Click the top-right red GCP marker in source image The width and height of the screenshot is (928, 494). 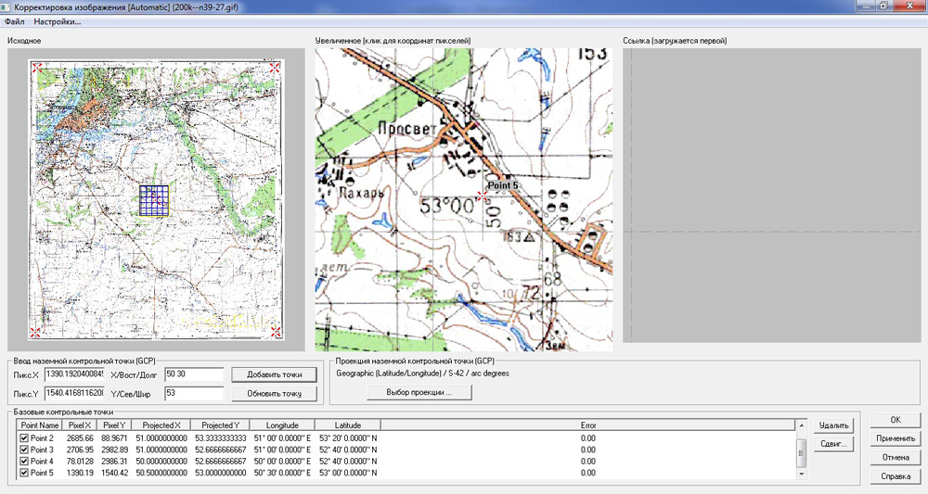[274, 68]
